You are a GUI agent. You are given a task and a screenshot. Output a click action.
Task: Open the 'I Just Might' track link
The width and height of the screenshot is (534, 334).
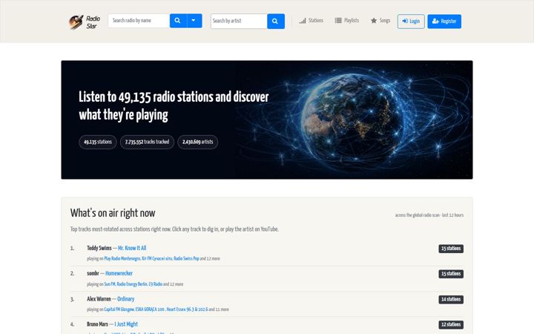(x=126, y=324)
